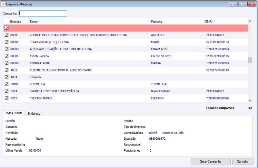Viewport: 258px width, 168px height.
Task: Click the CNPJ column header
Action: [226, 22]
